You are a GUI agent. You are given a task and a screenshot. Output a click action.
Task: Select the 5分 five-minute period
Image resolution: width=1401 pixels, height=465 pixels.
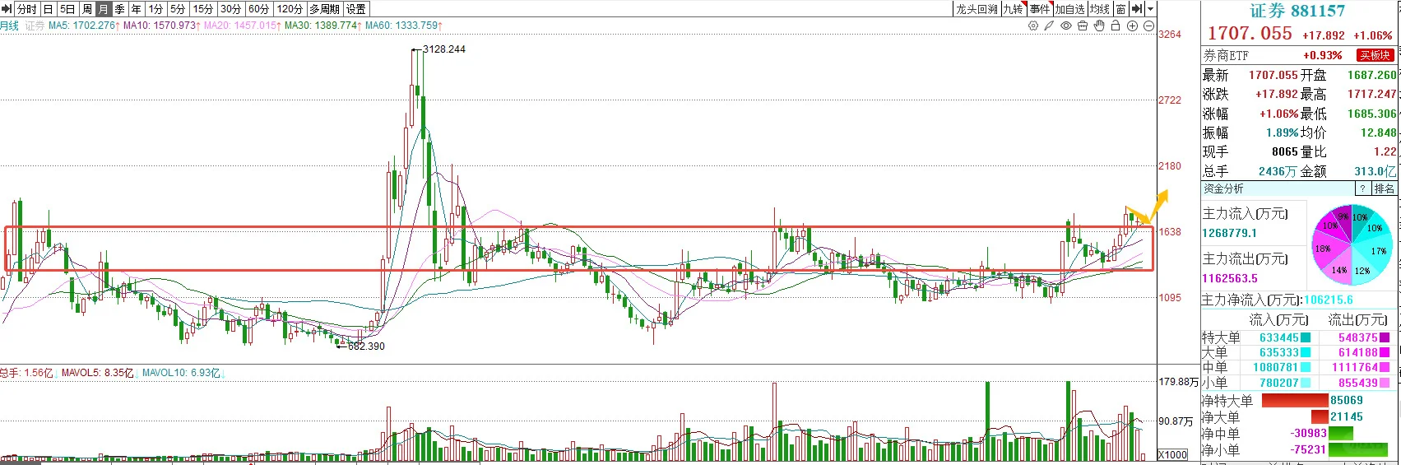point(178,9)
